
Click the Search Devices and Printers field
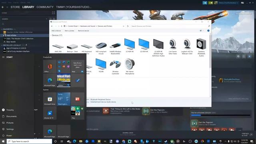[x=170, y=26]
